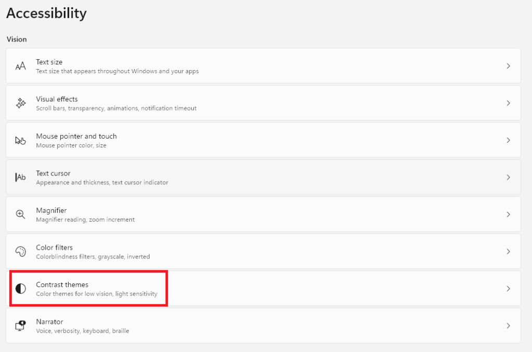Image resolution: width=532 pixels, height=352 pixels.
Task: Click the Color filters palette icon
Action: [x=21, y=252]
